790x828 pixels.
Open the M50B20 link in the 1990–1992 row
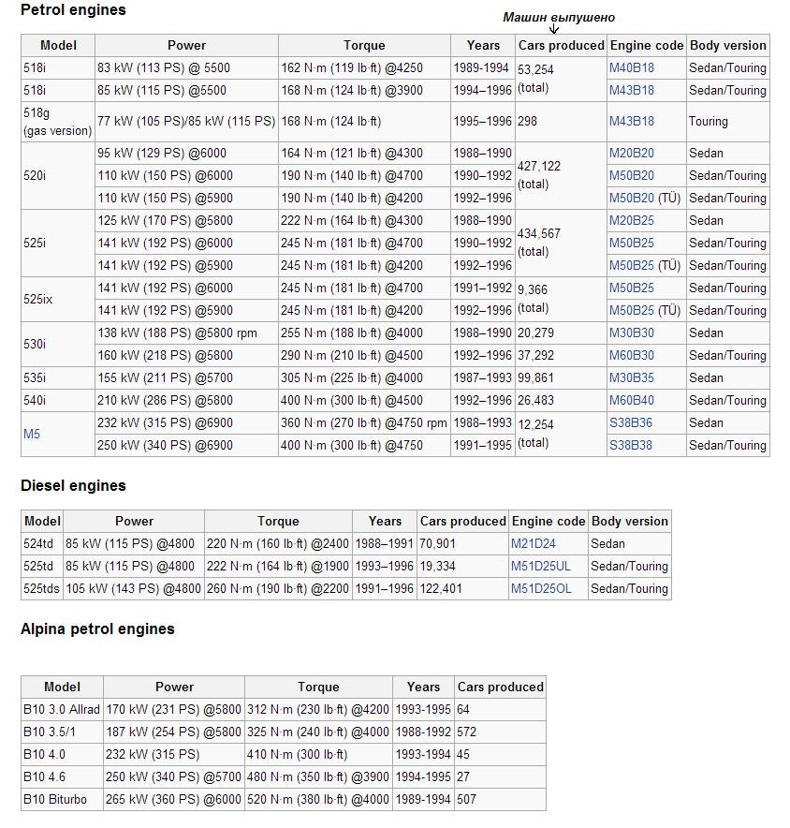coord(631,176)
